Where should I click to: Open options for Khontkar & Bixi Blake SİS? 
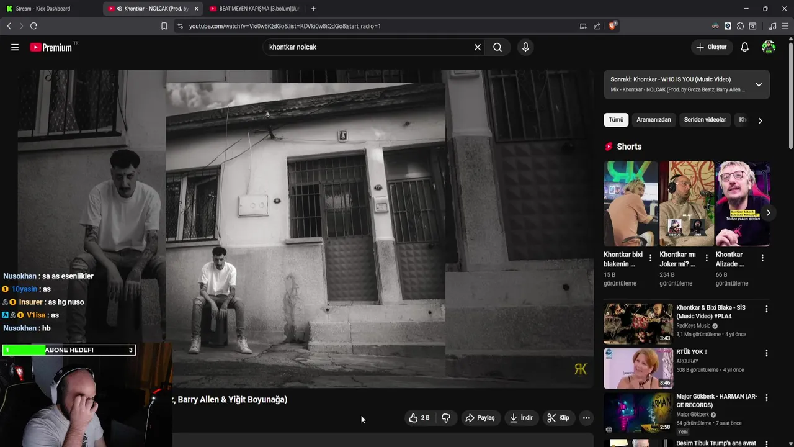(x=766, y=309)
